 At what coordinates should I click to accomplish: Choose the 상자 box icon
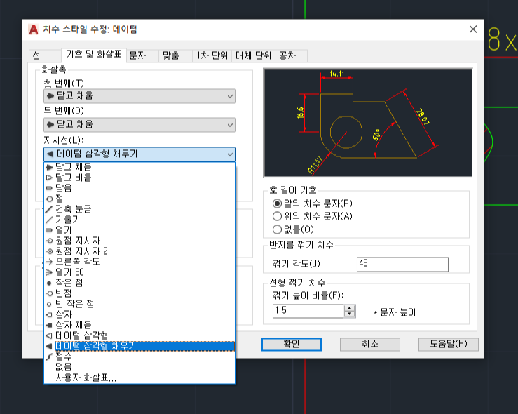(x=49, y=314)
